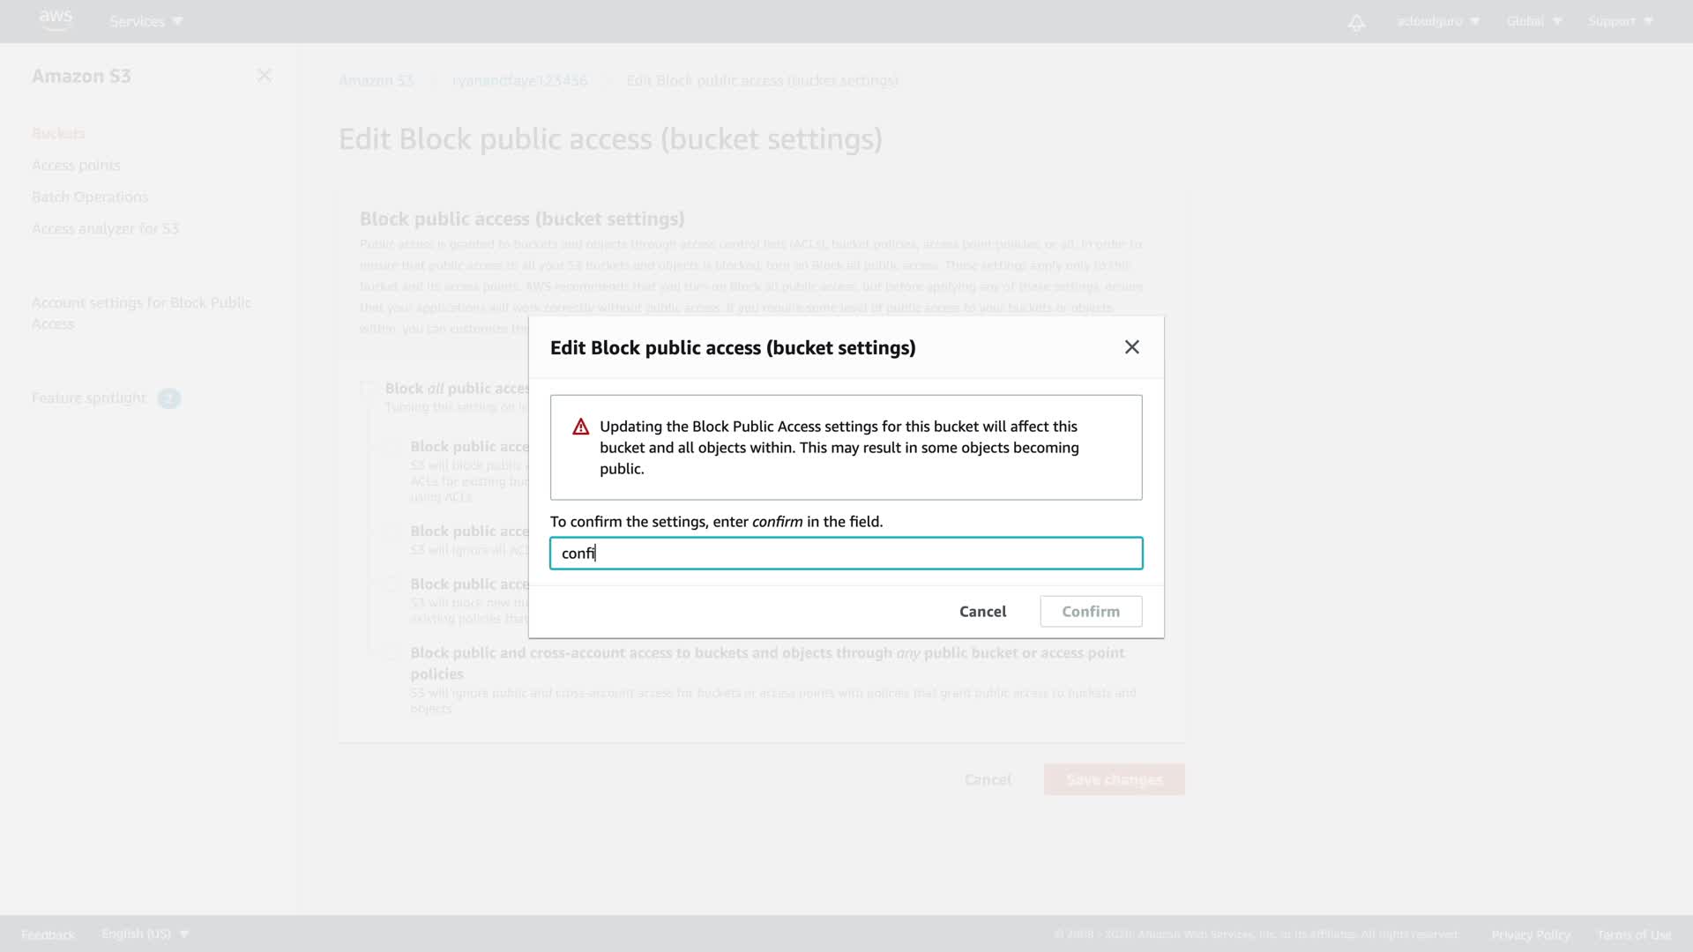Toggle Block all public access checkbox
The height and width of the screenshot is (952, 1693).
[368, 389]
